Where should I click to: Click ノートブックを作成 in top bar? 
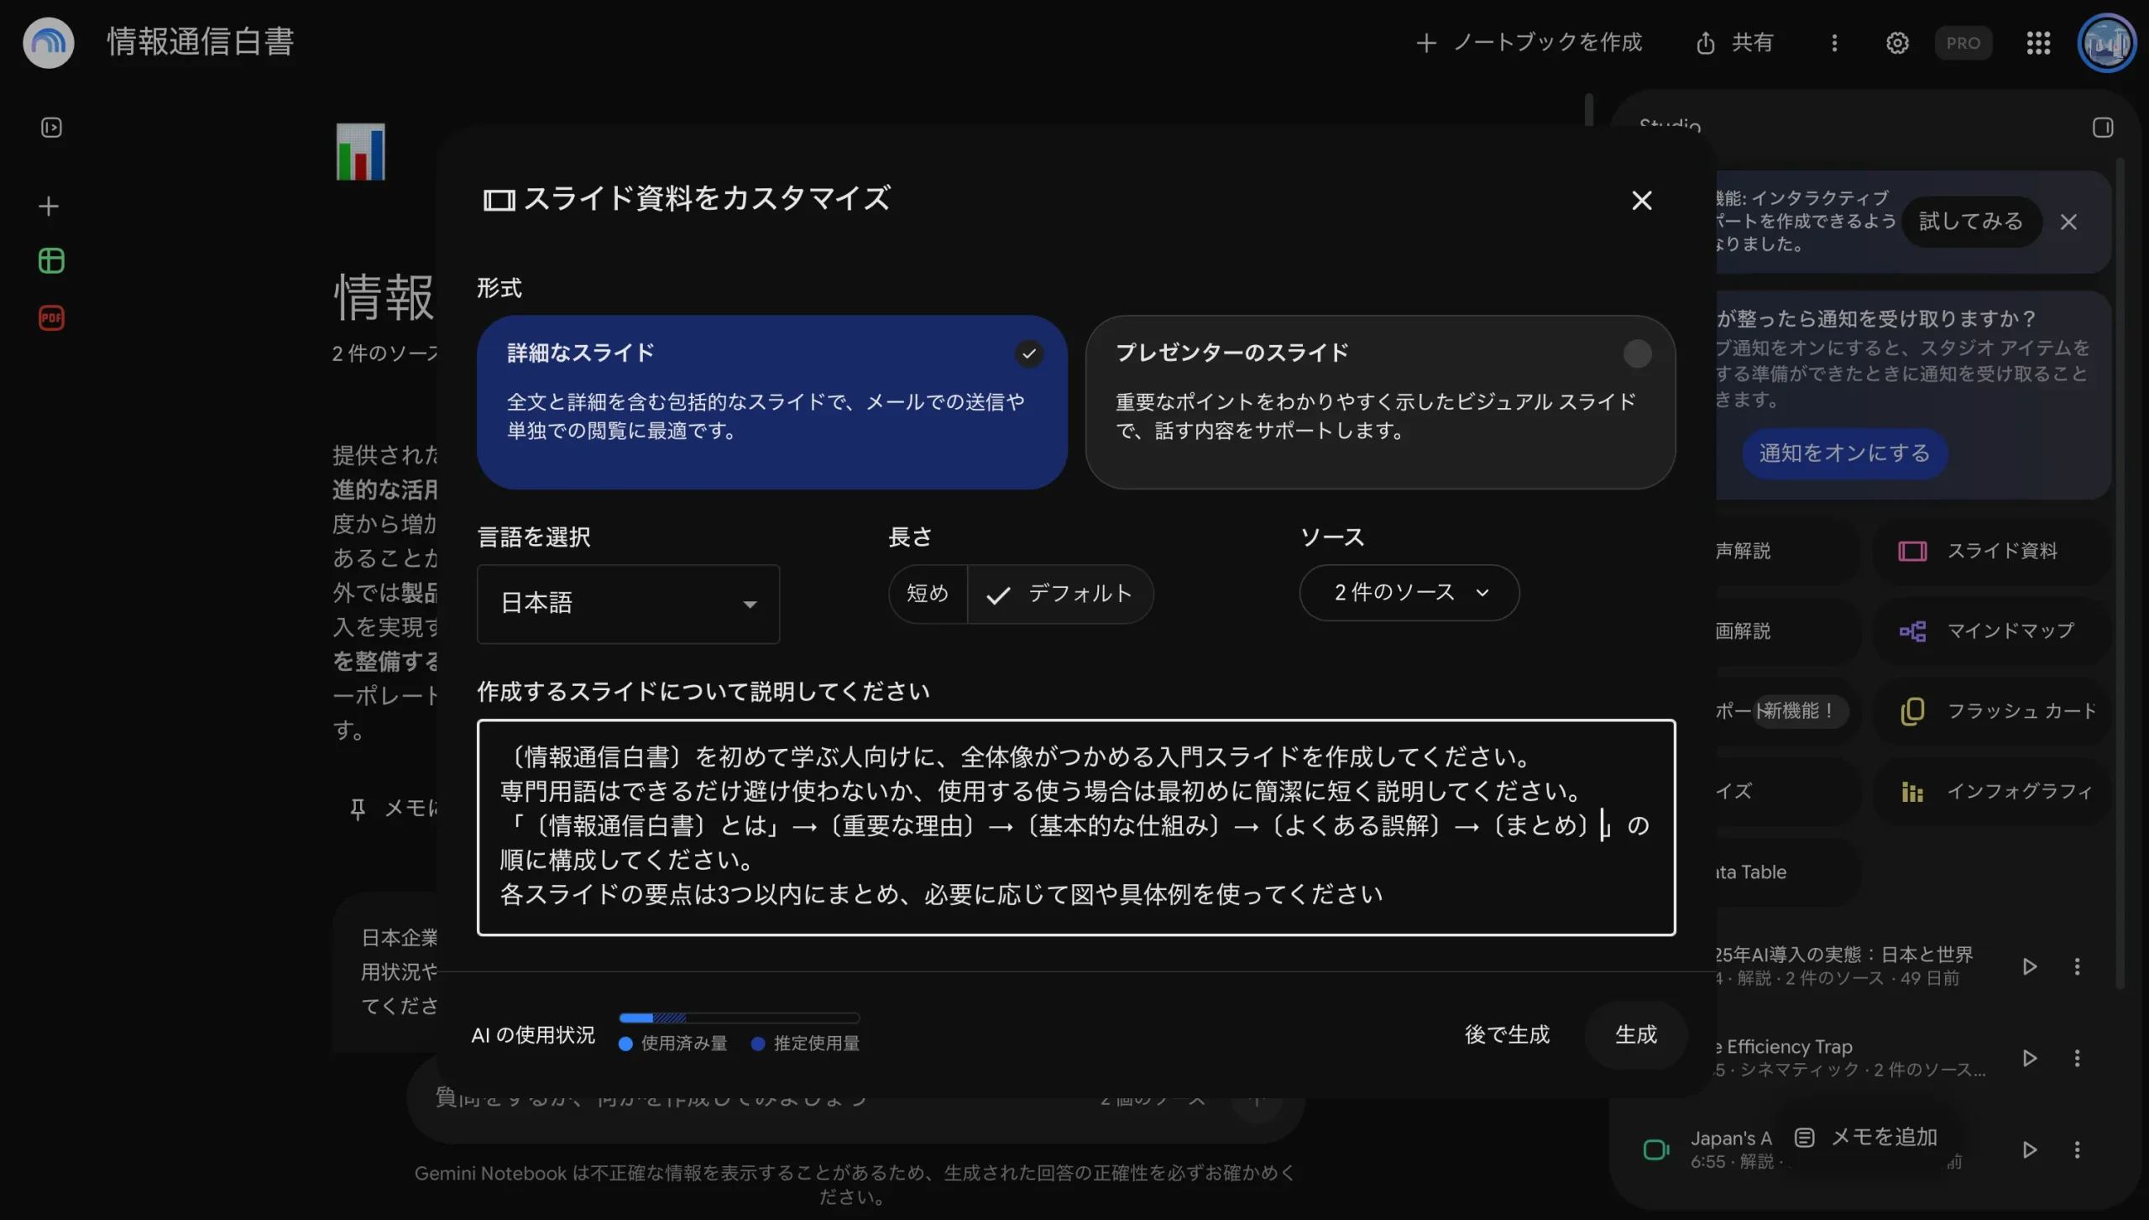coord(1529,43)
